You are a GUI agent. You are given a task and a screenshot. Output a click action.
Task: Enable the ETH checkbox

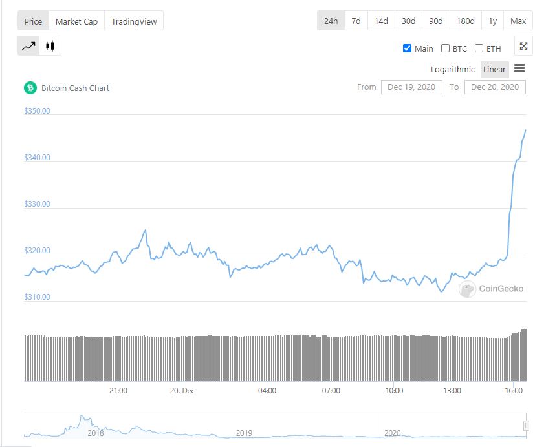479,48
